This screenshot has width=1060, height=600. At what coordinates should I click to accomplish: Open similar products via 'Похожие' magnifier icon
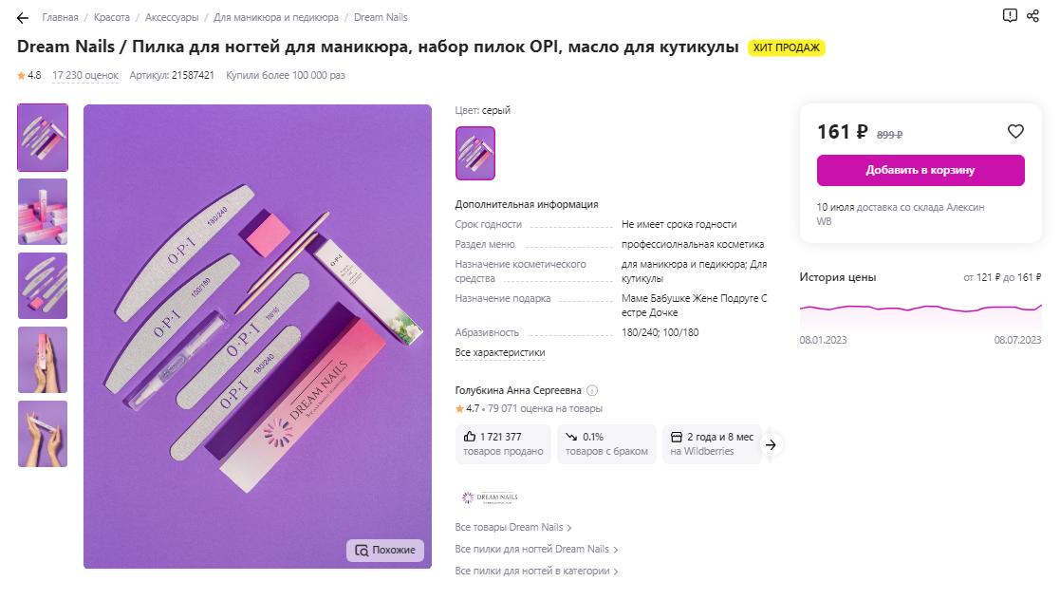[385, 550]
